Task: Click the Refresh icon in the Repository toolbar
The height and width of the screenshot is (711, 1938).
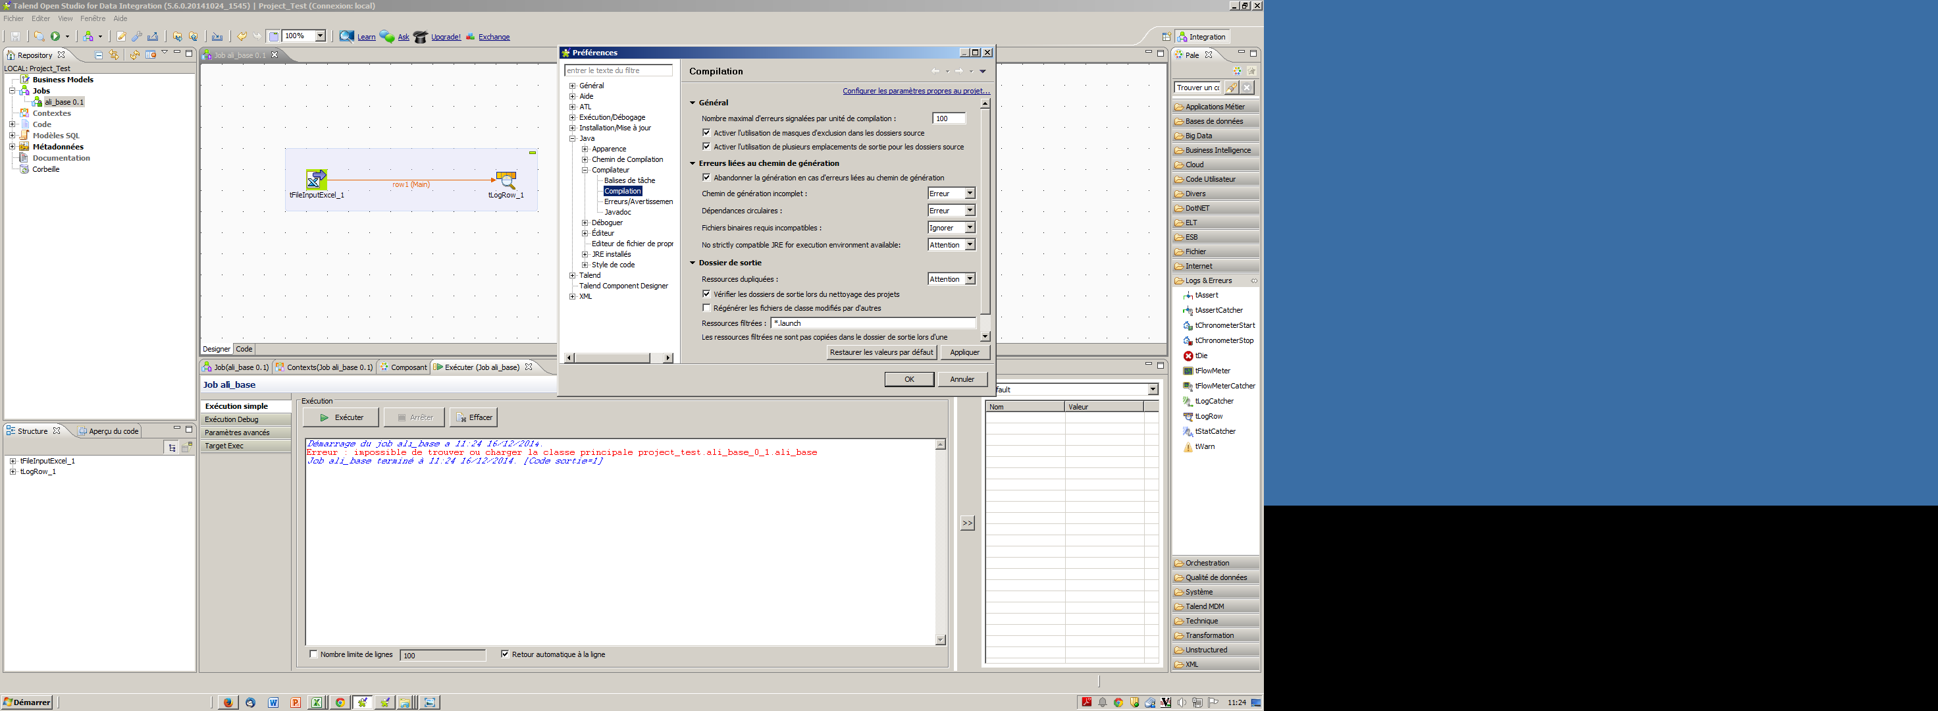Action: [135, 55]
